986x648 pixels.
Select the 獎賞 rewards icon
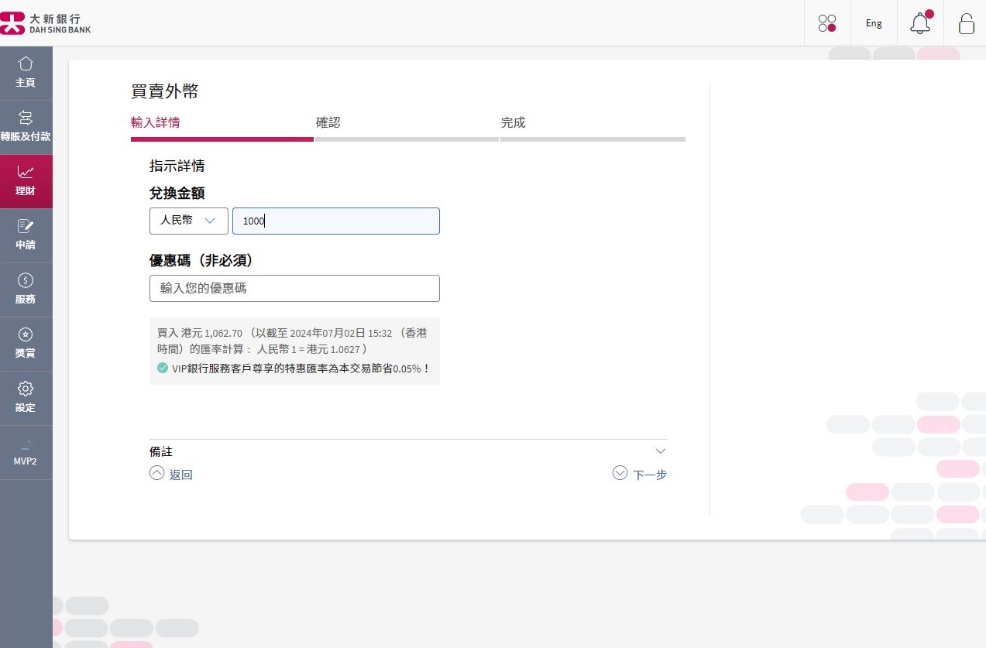(26, 343)
